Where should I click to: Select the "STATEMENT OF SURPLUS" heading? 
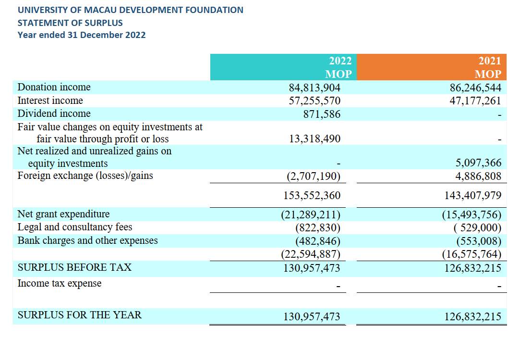coord(70,23)
